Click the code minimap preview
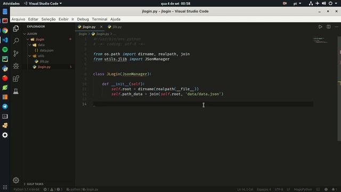Screen dimensions: 341x192 tap(321, 40)
